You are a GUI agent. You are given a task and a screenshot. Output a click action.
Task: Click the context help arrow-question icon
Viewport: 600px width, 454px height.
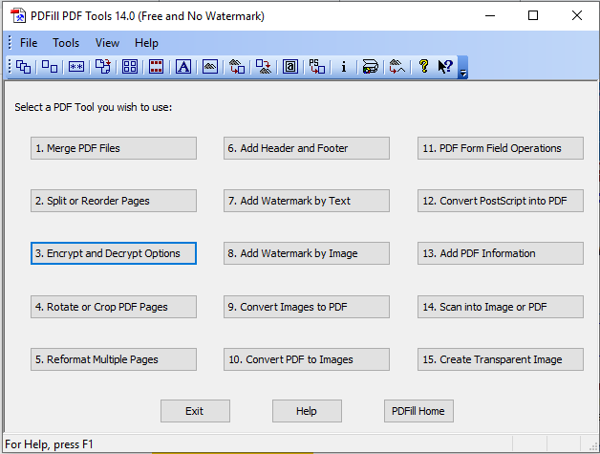click(445, 67)
